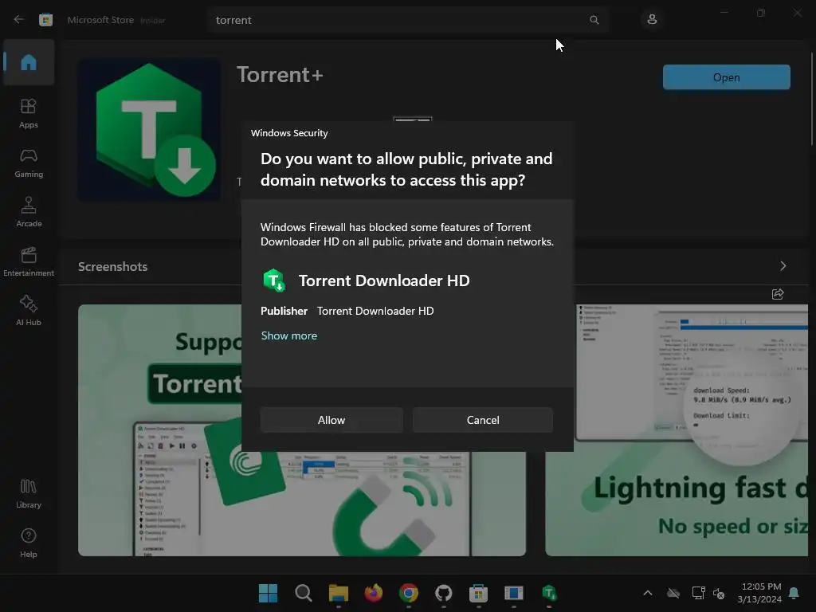The image size is (816, 612).
Task: Click Allow in Windows Security dialog
Action: [331, 420]
